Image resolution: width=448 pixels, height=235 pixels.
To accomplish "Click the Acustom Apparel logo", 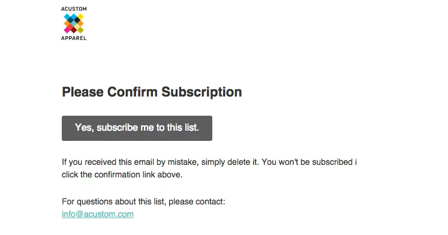I will coord(74,23).
